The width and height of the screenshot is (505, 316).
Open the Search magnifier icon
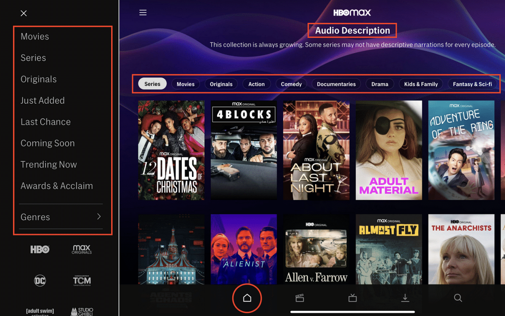458,298
